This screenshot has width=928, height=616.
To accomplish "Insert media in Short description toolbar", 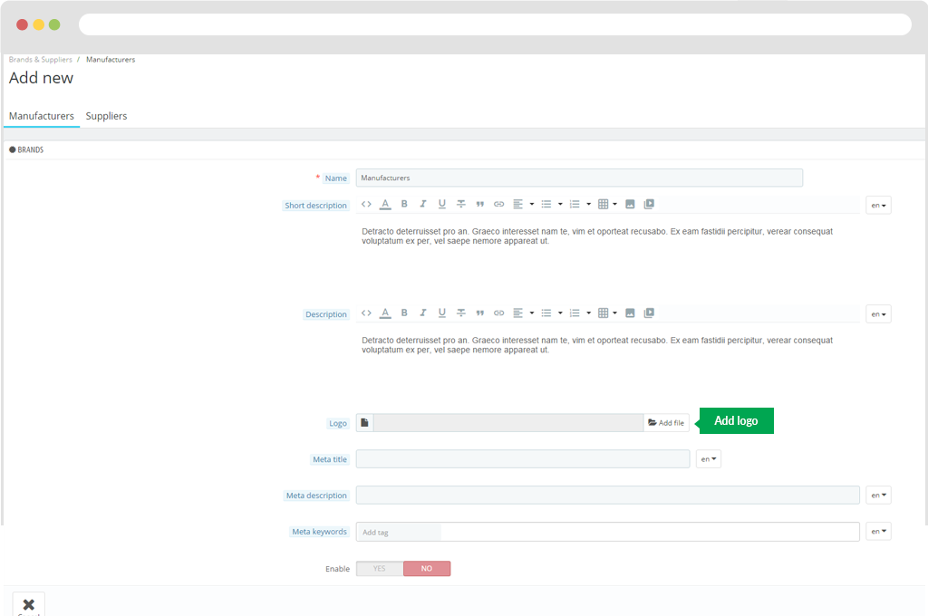I will coord(649,204).
